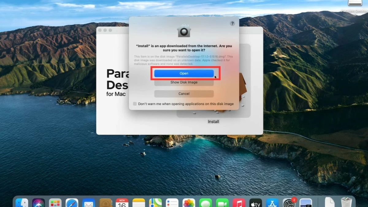Click the Open button to launch Install
Image resolution: width=368 pixels, height=207 pixels.
point(184,73)
